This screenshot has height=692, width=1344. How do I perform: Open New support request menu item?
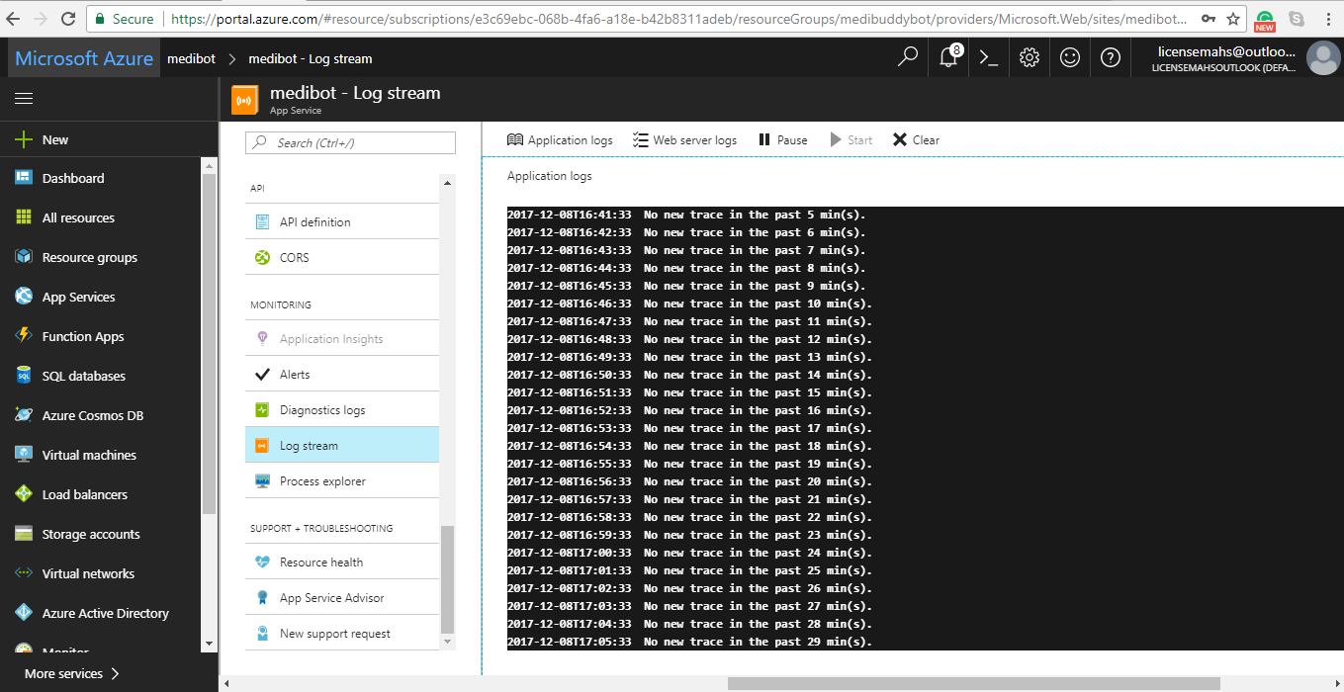[x=342, y=633]
